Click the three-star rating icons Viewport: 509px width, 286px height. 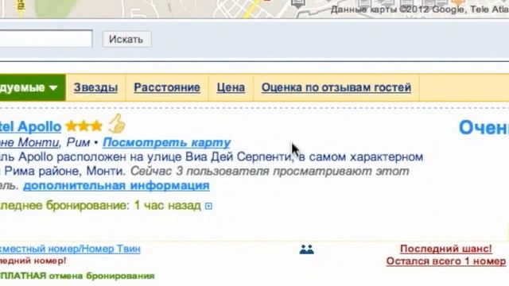pos(84,126)
